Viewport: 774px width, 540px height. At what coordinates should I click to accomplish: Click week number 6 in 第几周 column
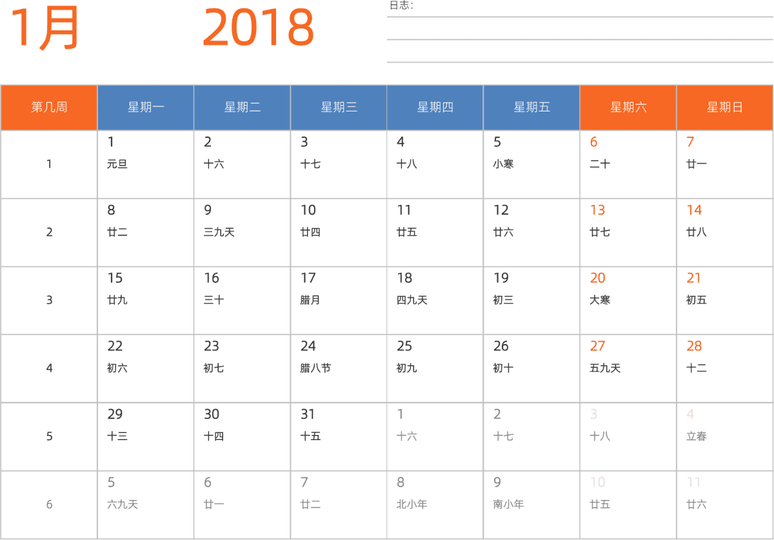[49, 505]
